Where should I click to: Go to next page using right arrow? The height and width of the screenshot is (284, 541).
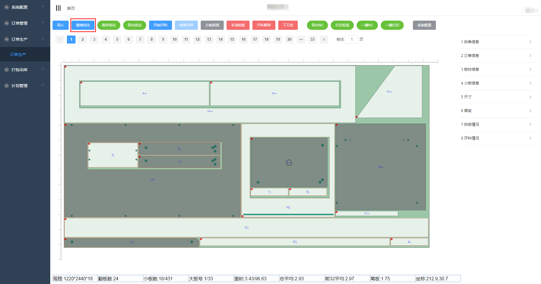pos(324,40)
